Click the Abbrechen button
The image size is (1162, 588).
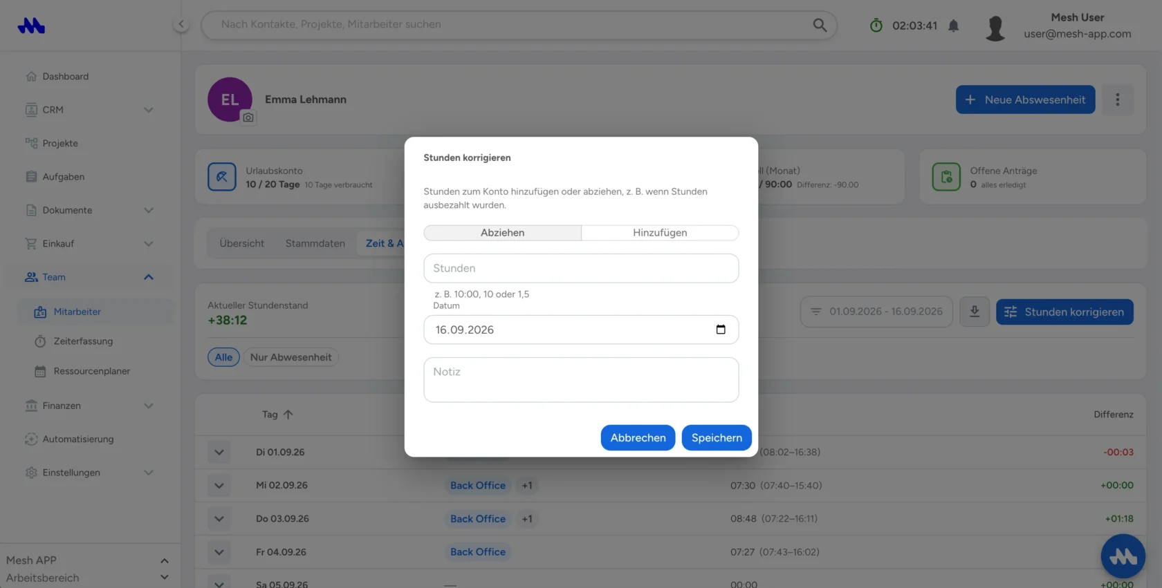[638, 437]
